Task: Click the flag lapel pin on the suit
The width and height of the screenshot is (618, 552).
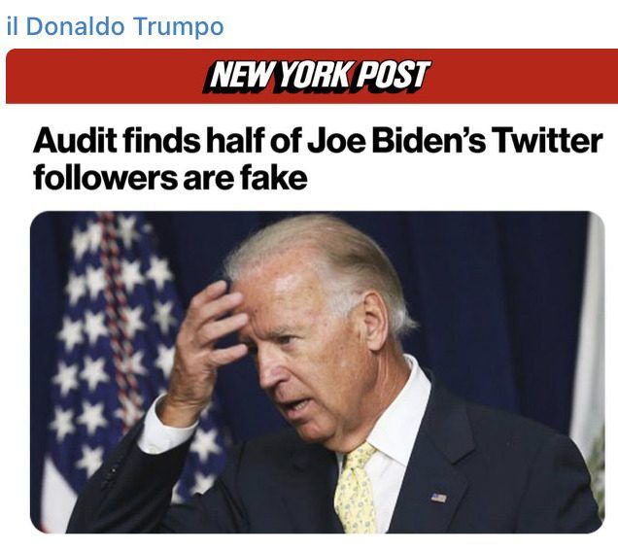Action: click(x=438, y=498)
